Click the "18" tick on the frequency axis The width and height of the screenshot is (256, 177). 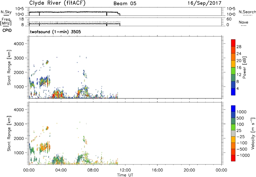[21, 19]
